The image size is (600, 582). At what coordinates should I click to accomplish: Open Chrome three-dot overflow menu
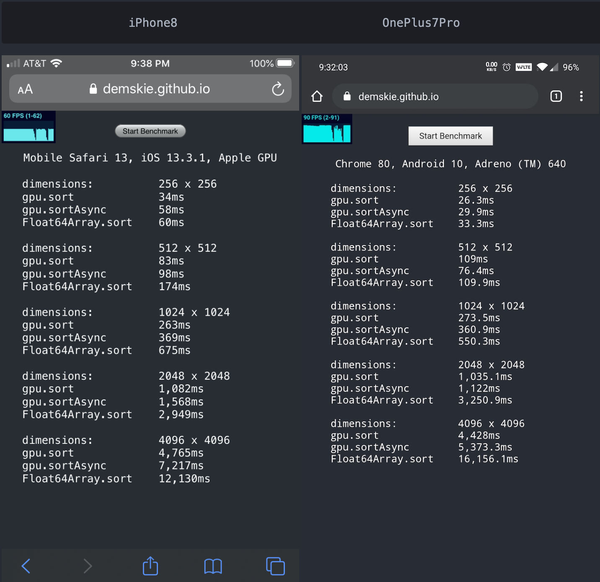tap(581, 96)
